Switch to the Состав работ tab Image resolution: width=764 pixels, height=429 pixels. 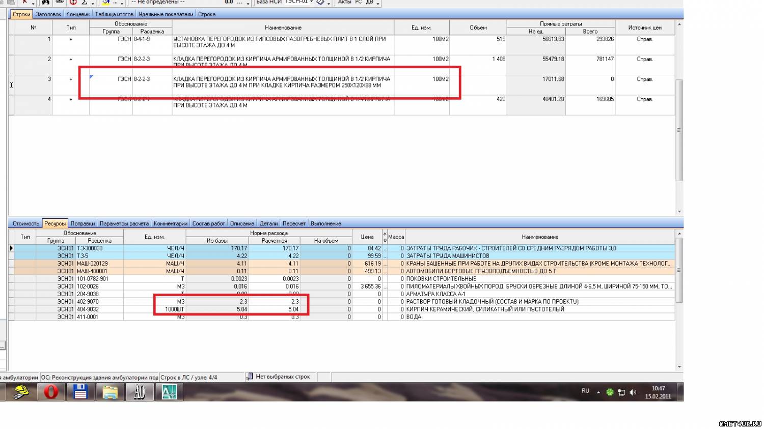[x=209, y=223]
